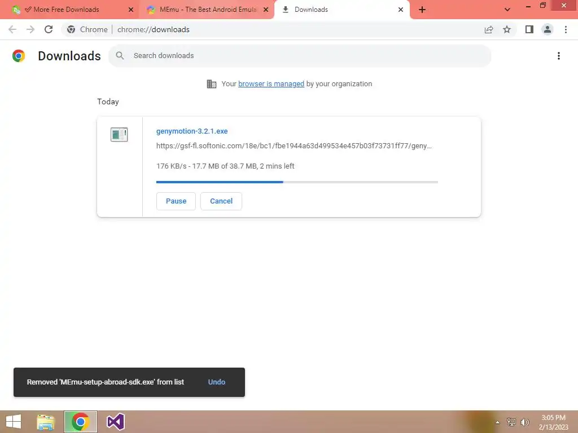Open Visual Studio from the taskbar
The width and height of the screenshot is (578, 433).
116,422
